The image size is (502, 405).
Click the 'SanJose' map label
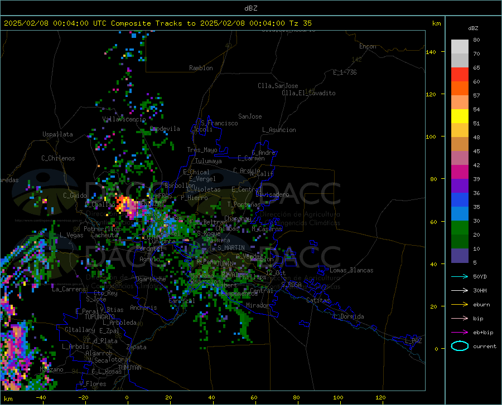pos(250,116)
